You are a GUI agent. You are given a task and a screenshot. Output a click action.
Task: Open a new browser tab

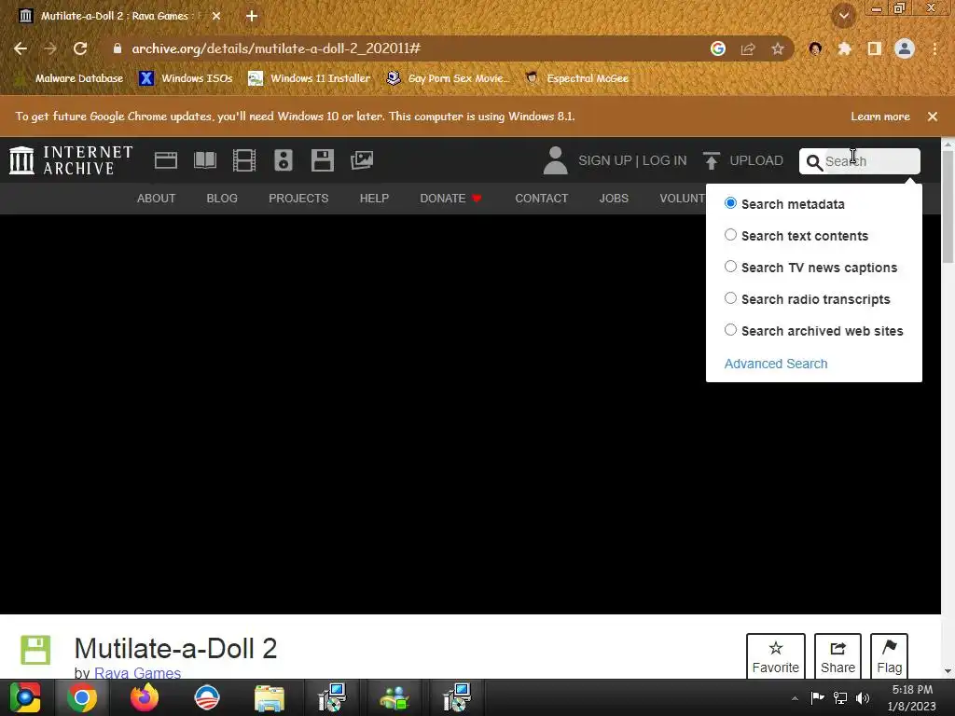click(x=252, y=16)
